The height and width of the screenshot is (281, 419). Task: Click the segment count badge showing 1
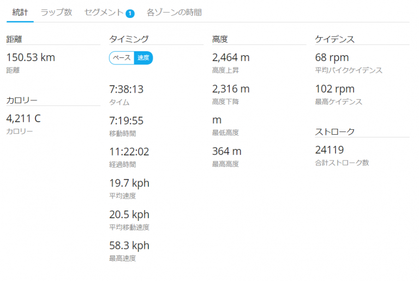(130, 14)
